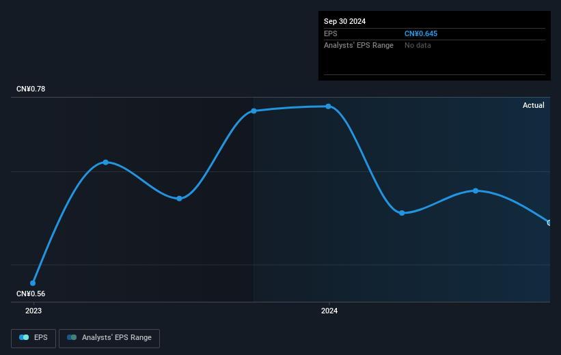Toggle the EPS legend button
Image resolution: width=561 pixels, height=355 pixels.
click(x=33, y=338)
